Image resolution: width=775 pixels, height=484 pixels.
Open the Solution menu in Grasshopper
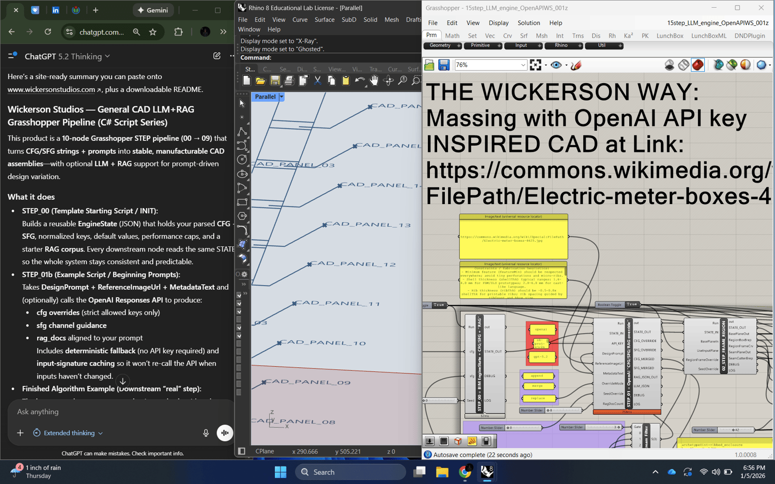pos(529,23)
